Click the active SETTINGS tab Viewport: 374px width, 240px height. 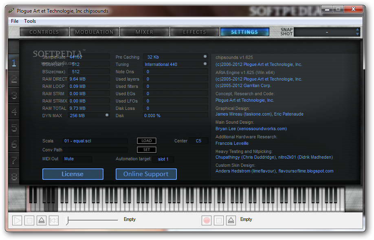pyautogui.click(x=244, y=32)
